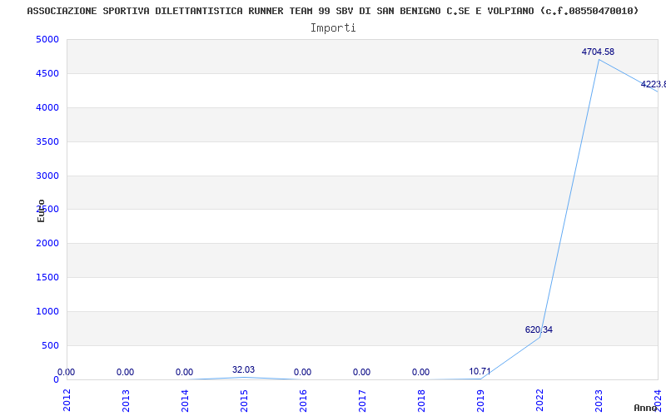The width and height of the screenshot is (666, 416).
Task: Select the 1000 y-axis tick label
Action: click(x=47, y=311)
